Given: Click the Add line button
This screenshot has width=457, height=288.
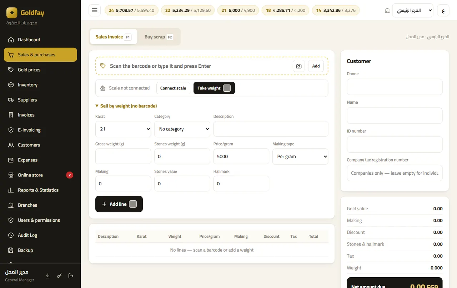Looking at the screenshot, I should (x=119, y=204).
